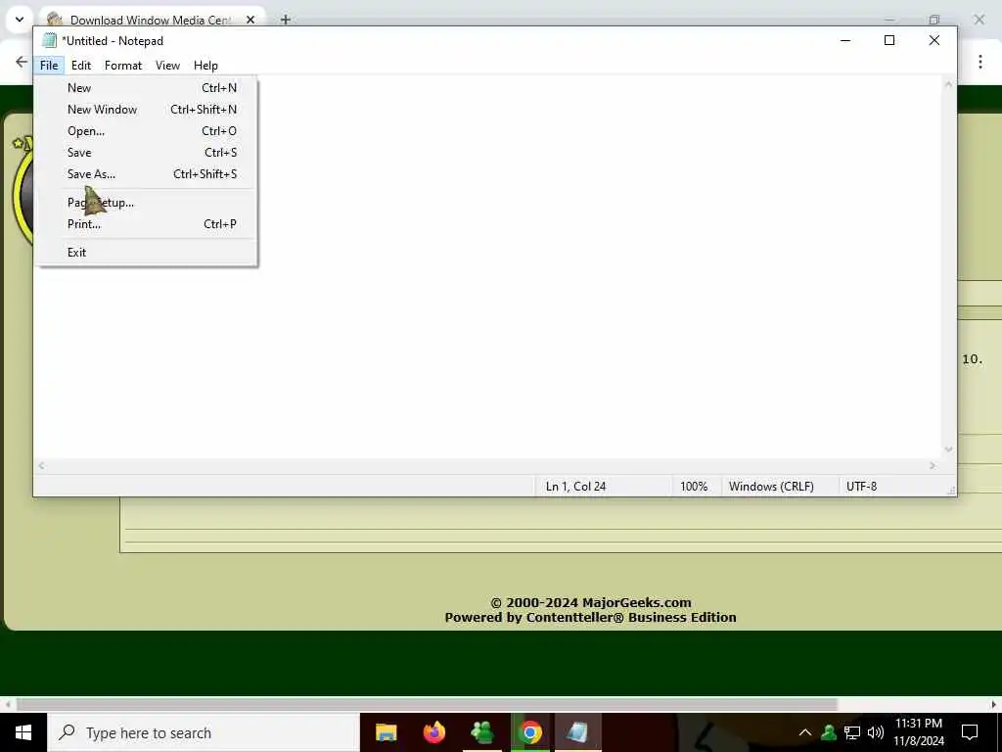The image size is (1002, 752).
Task: Open the Format menu
Action: point(123,66)
